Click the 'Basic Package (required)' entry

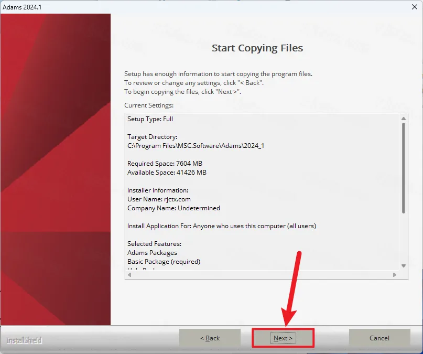pos(164,261)
